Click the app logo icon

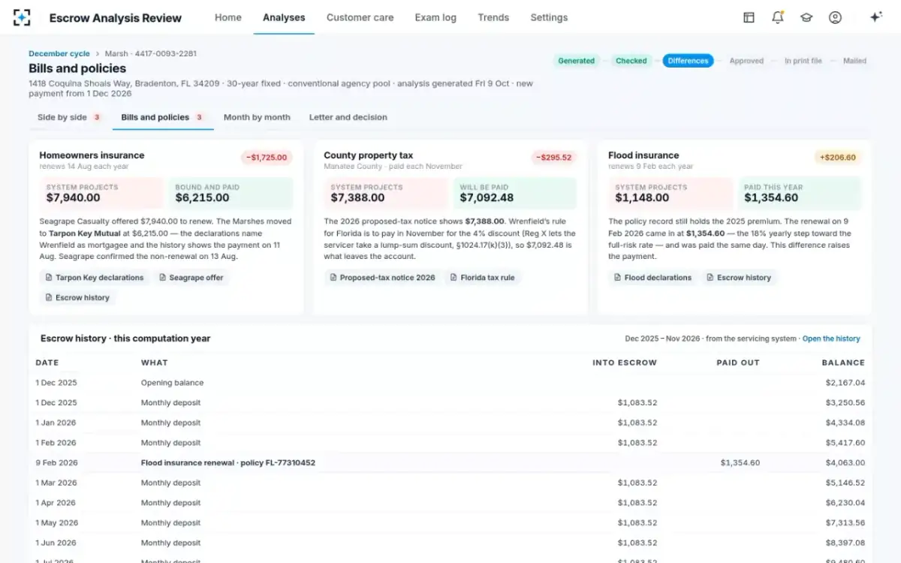[x=22, y=17]
